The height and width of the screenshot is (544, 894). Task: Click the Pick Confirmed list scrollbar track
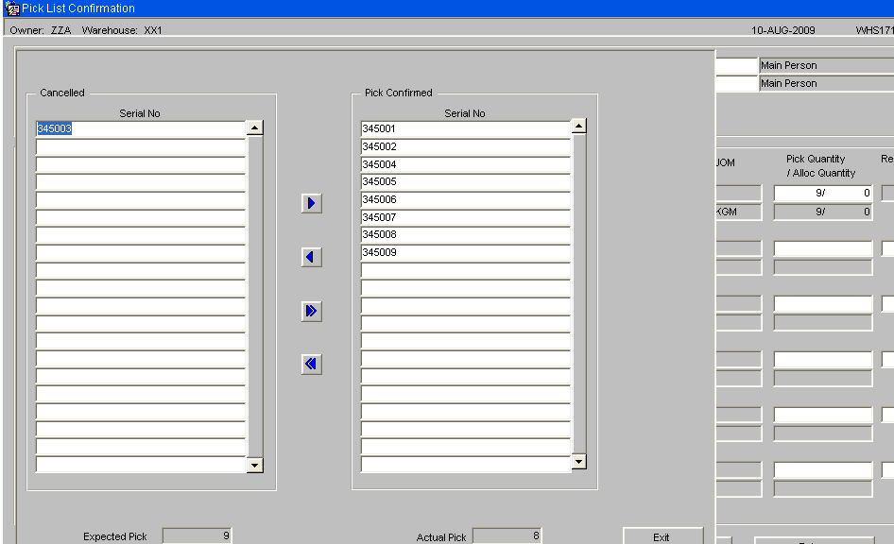[x=579, y=294]
